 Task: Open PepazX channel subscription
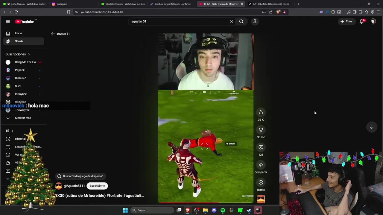(x=23, y=70)
